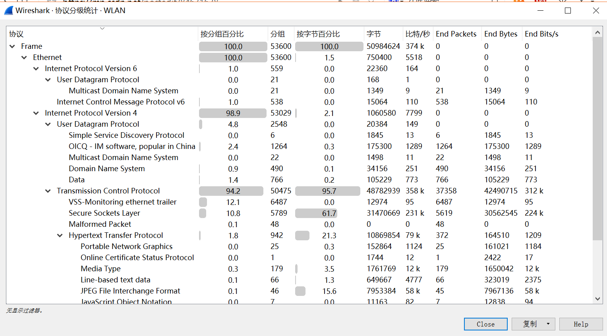Viewport: 607px width, 336px height.
Task: Click the vertical scrollbar thumb
Action: click(597, 138)
